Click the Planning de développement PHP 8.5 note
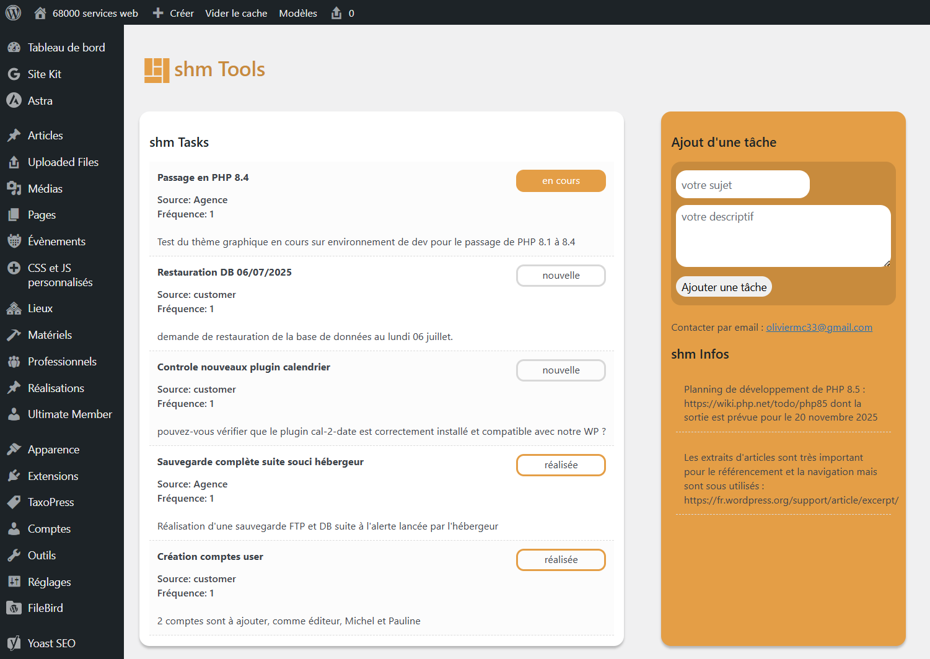Image resolution: width=930 pixels, height=659 pixels. click(781, 403)
